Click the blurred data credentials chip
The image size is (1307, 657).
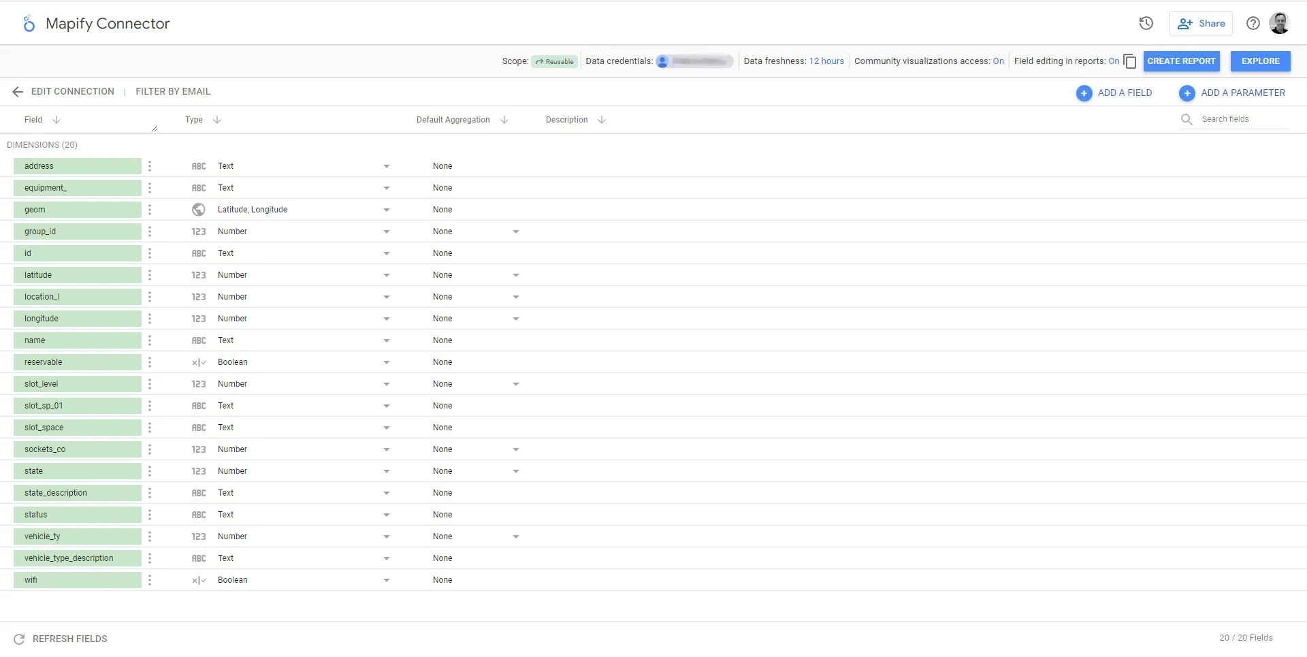click(x=694, y=61)
